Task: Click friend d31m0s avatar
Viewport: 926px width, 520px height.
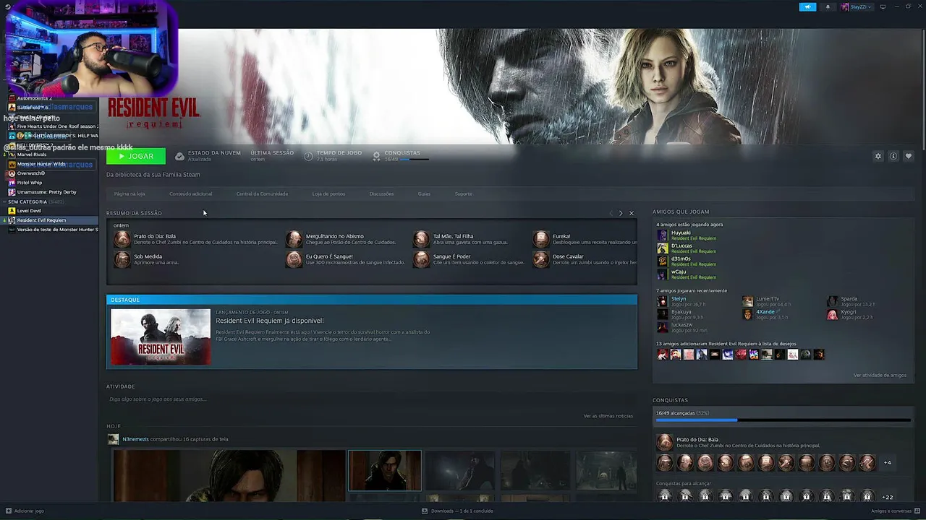Action: pyautogui.click(x=662, y=261)
